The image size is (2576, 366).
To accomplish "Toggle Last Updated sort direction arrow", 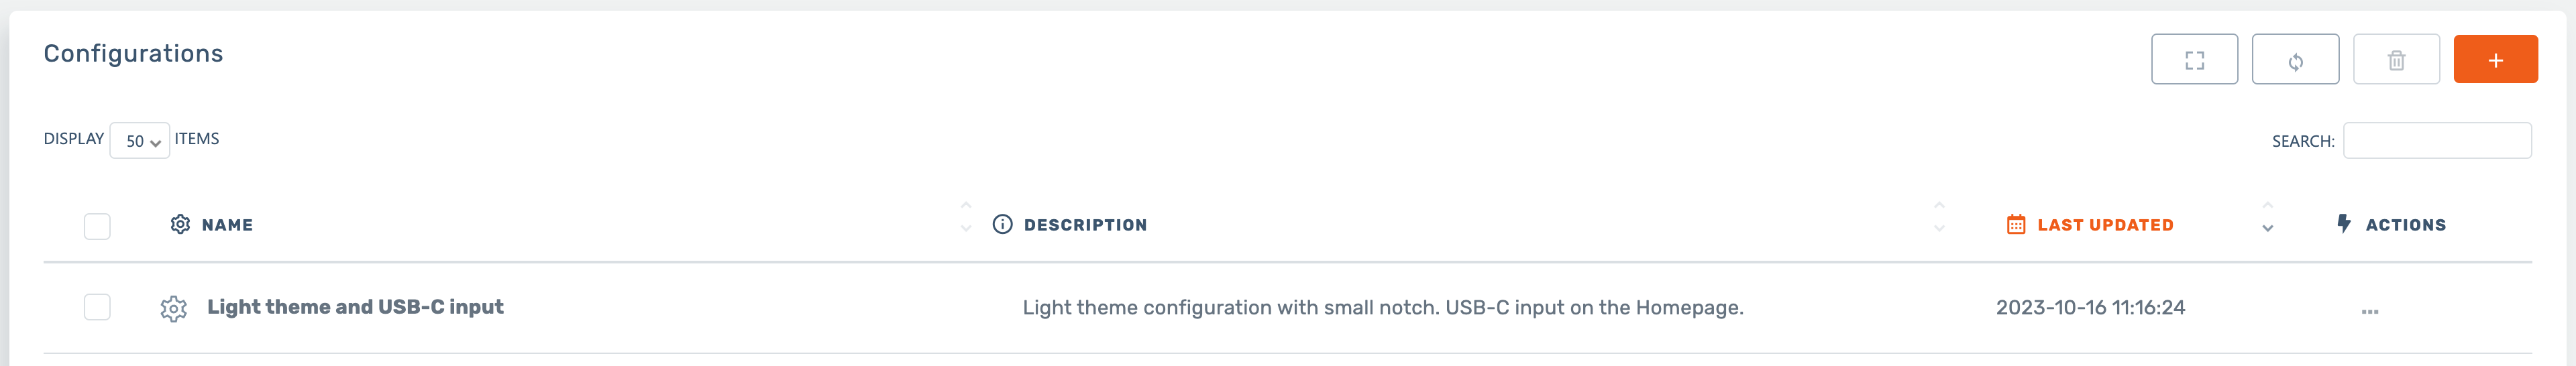I will (x=2267, y=217).
